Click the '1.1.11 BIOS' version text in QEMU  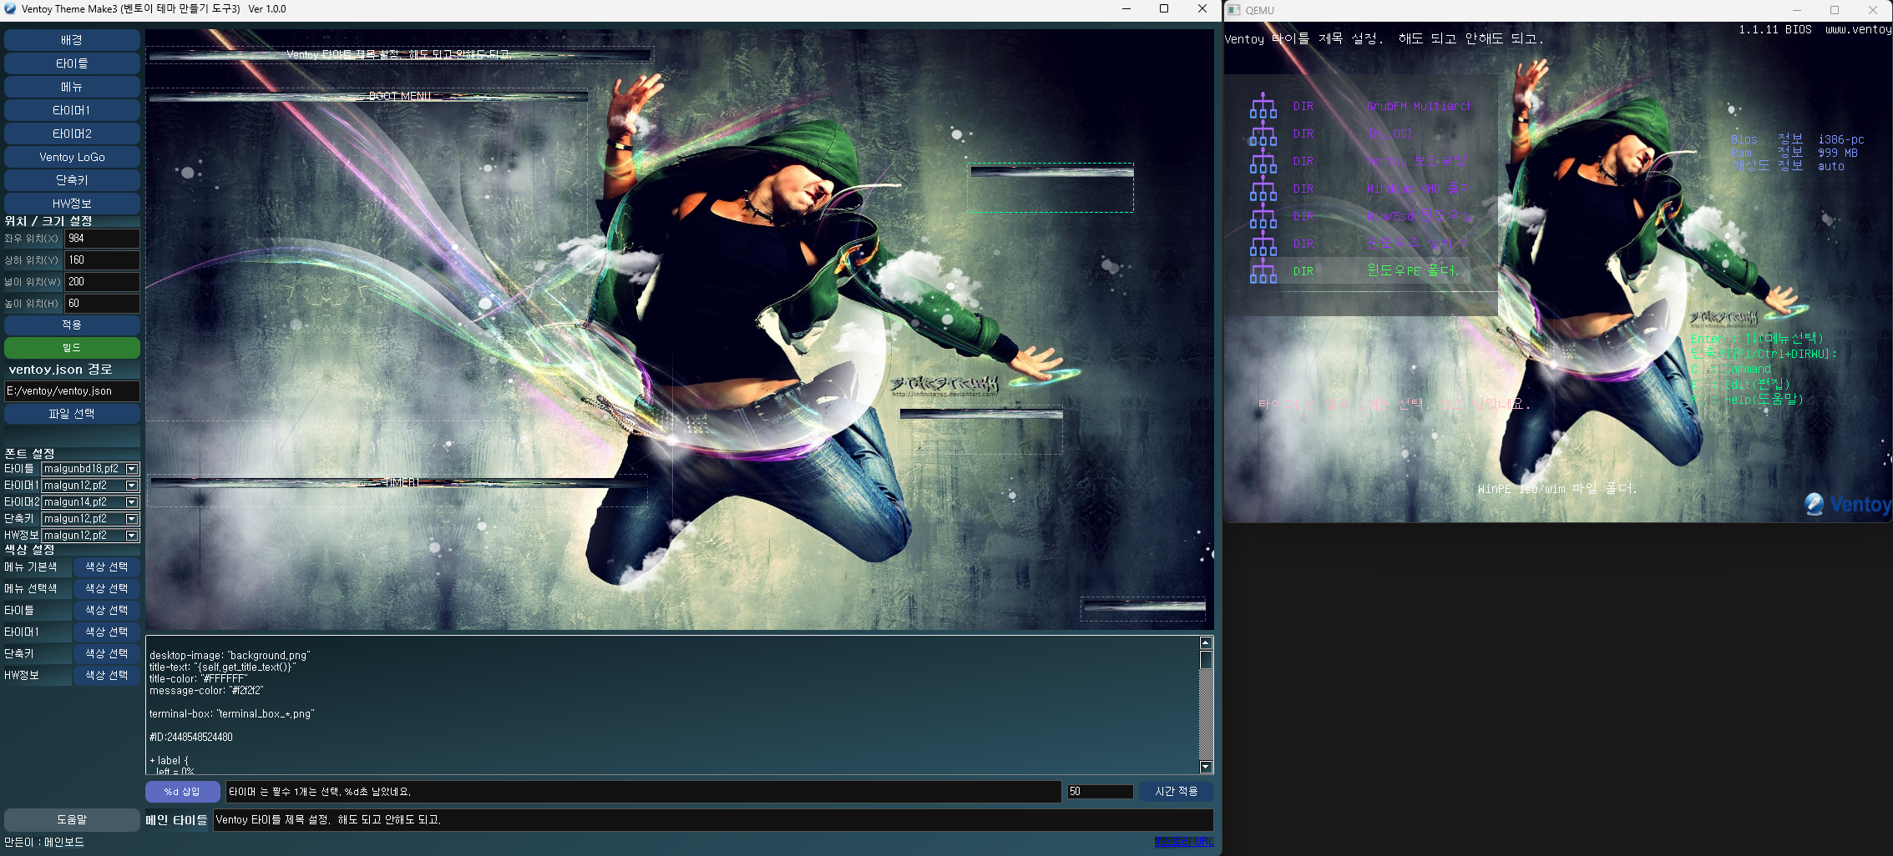click(x=1775, y=29)
